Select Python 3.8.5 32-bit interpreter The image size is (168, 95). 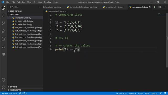pyautogui.click(x=9, y=93)
